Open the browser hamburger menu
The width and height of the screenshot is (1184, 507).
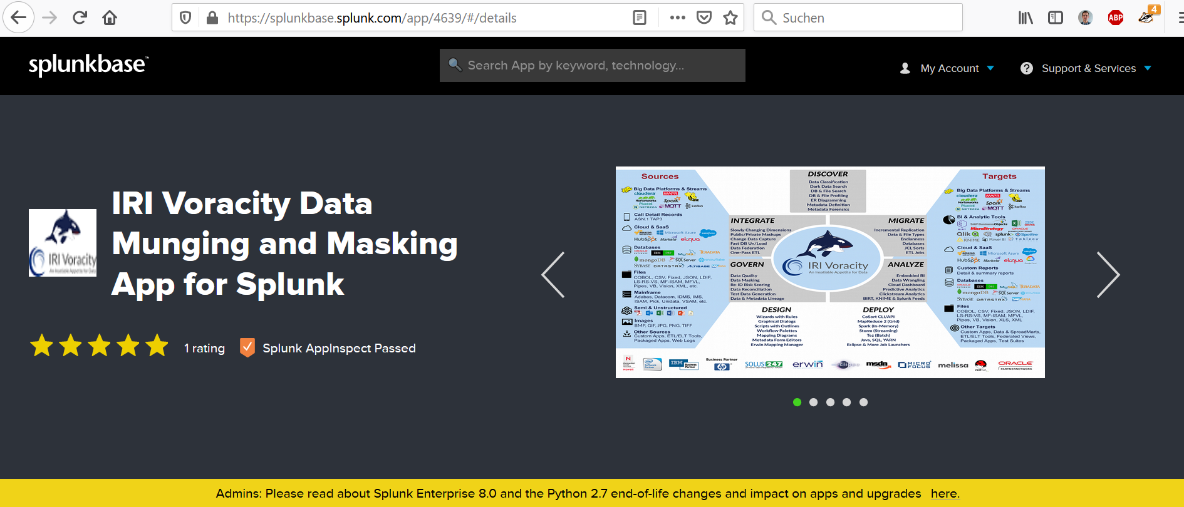(x=1180, y=18)
